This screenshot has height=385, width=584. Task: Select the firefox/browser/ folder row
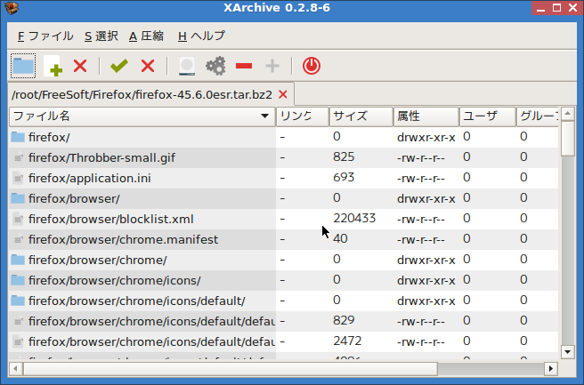click(x=283, y=198)
